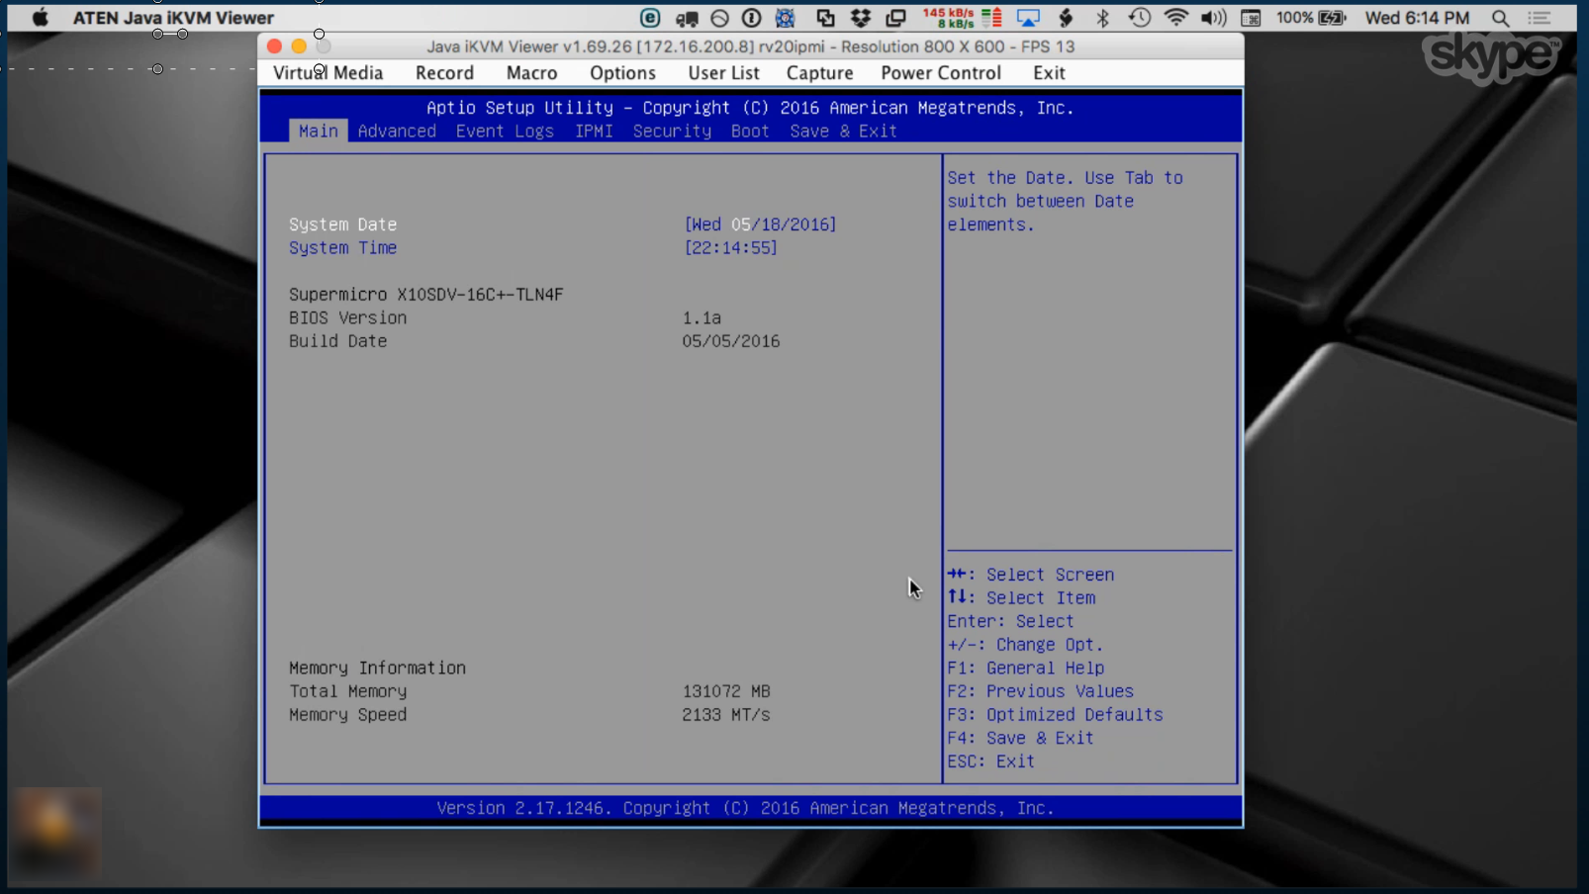Click the delivery truck menu bar icon

click(687, 18)
